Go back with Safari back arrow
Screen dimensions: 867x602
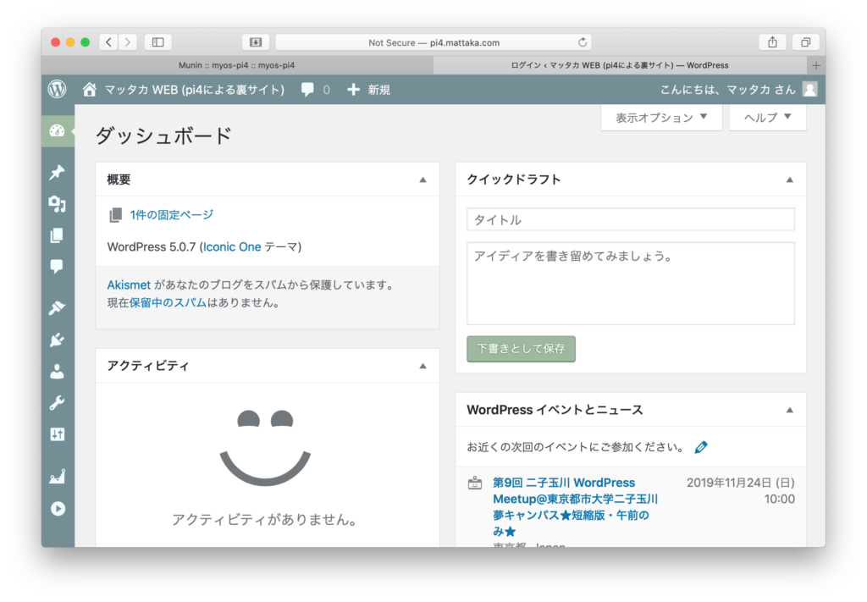point(108,42)
